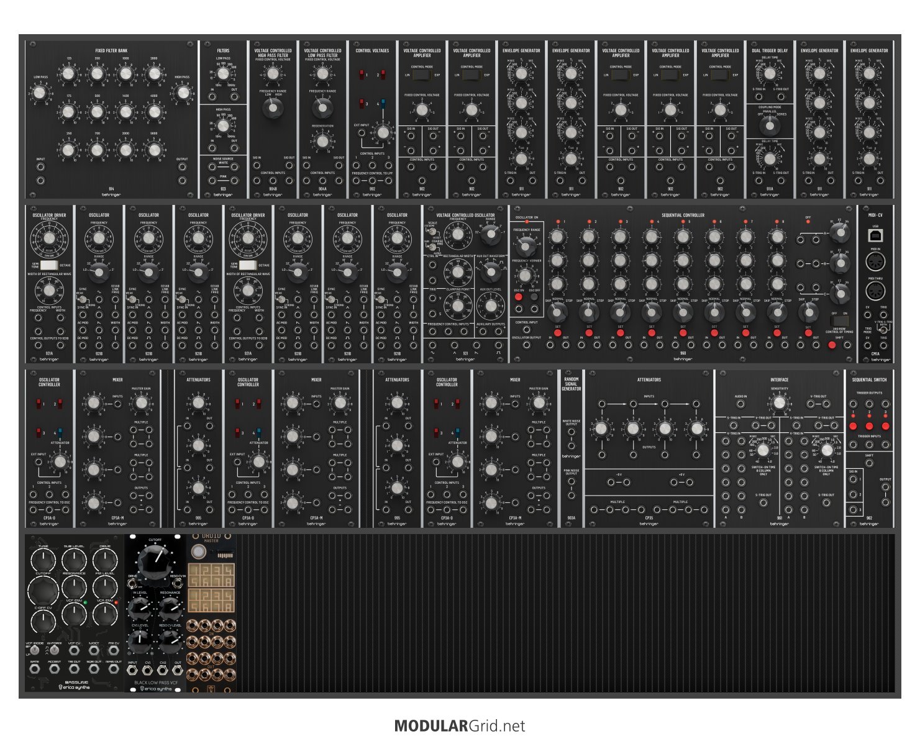The height and width of the screenshot is (739, 920).
Task: Click the Bassline ACCENT jack
Action: click(54, 669)
